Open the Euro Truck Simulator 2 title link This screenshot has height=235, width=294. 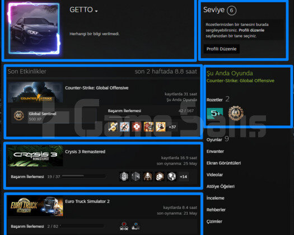point(87,201)
